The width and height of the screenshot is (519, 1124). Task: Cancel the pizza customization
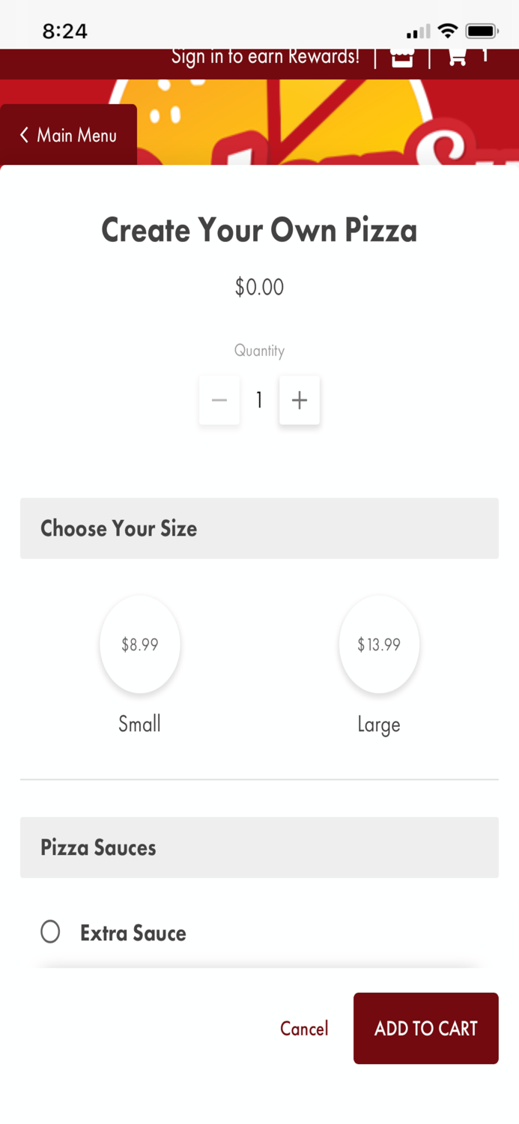tap(304, 1029)
